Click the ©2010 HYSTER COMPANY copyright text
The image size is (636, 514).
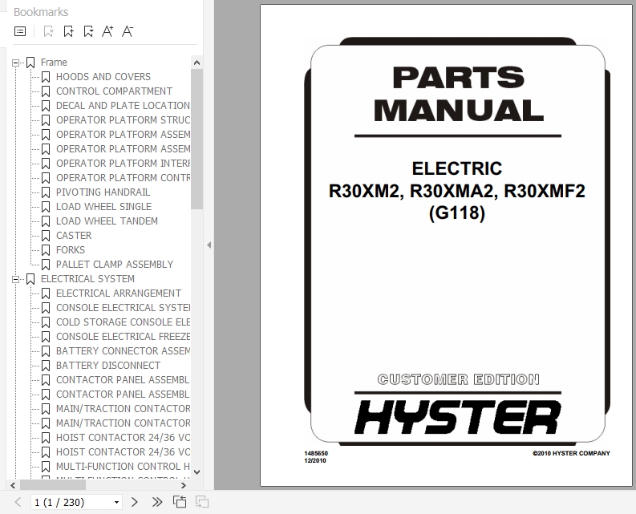[571, 453]
